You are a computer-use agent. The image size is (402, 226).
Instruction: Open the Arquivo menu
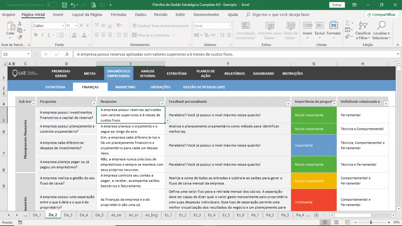[9, 15]
